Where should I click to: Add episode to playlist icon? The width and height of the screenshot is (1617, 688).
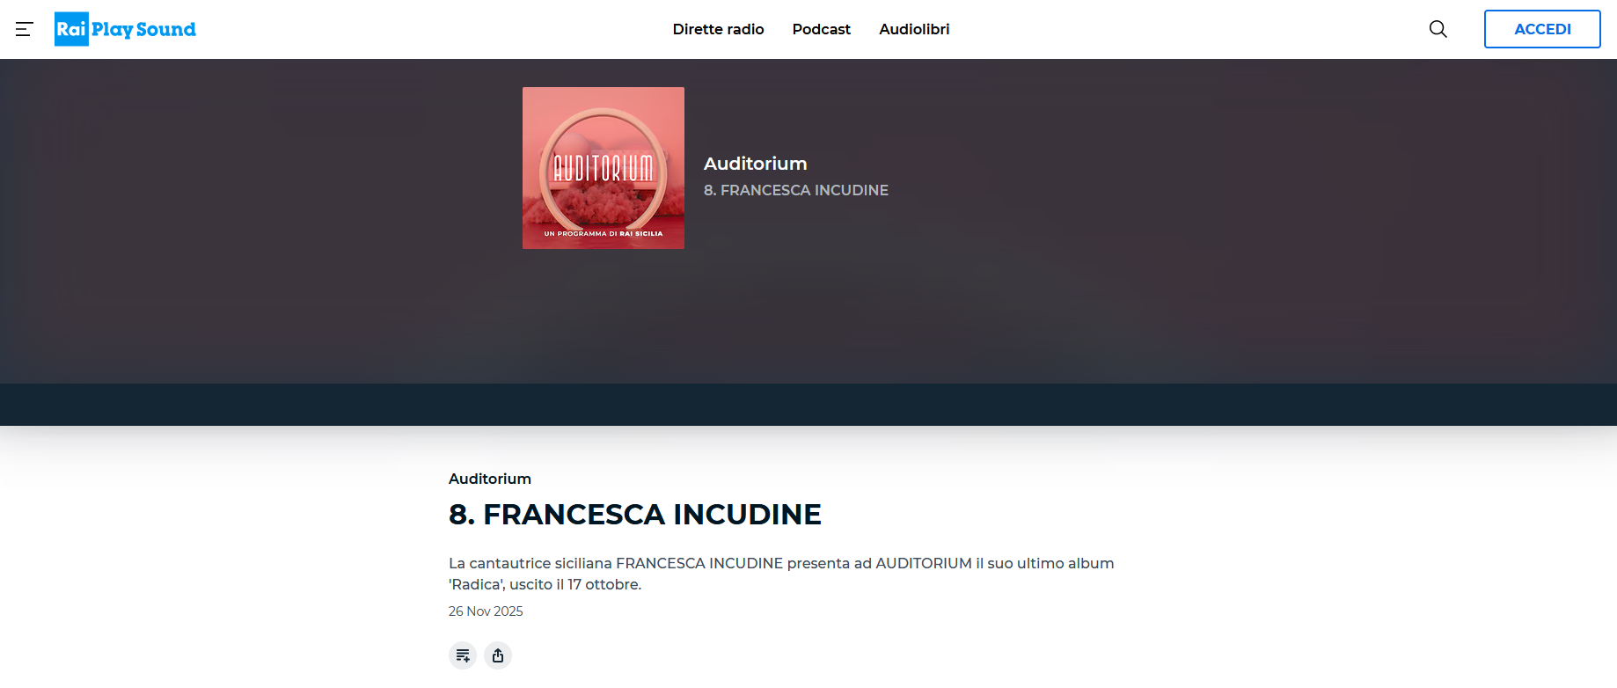point(463,655)
